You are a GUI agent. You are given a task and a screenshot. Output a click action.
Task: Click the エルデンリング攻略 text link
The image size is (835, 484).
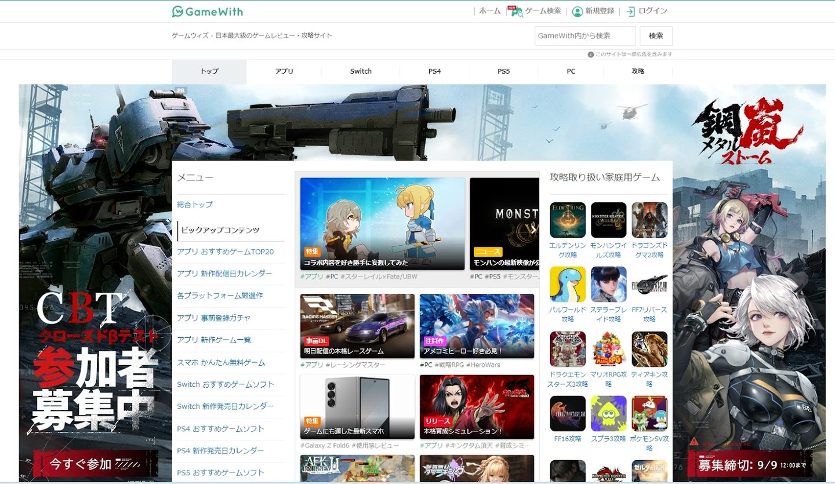click(568, 250)
